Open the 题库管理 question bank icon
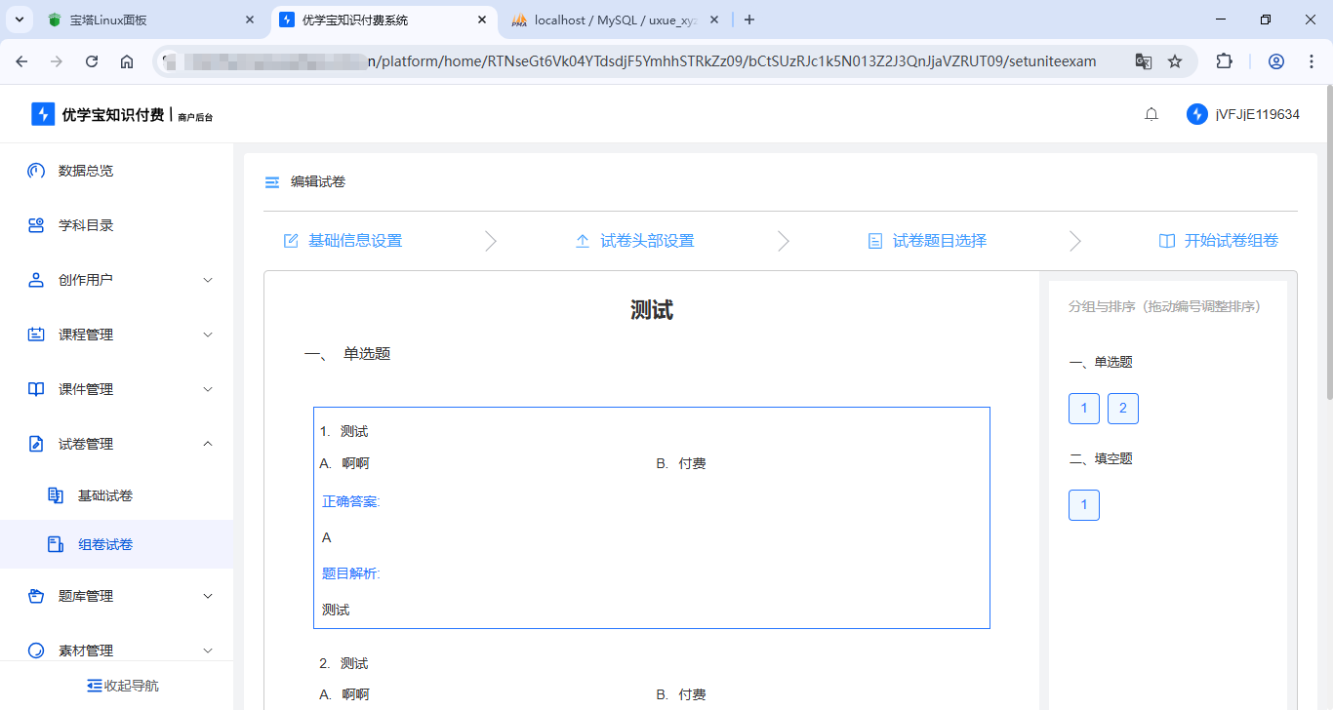Image resolution: width=1333 pixels, height=710 pixels. (35, 596)
